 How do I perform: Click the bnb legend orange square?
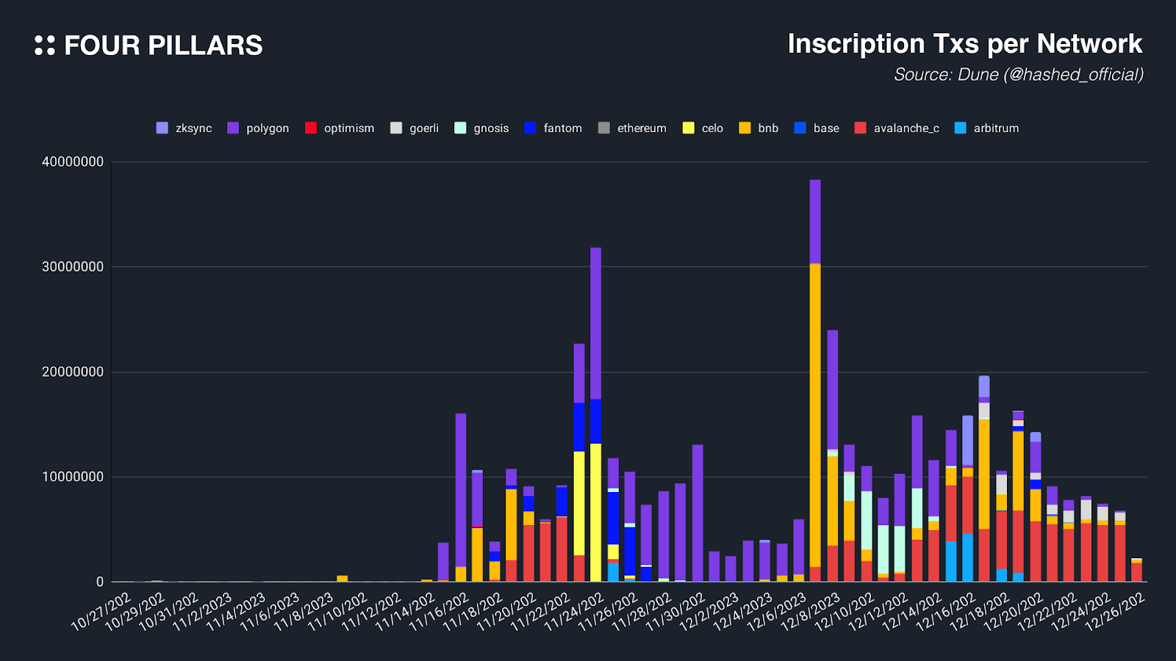745,128
